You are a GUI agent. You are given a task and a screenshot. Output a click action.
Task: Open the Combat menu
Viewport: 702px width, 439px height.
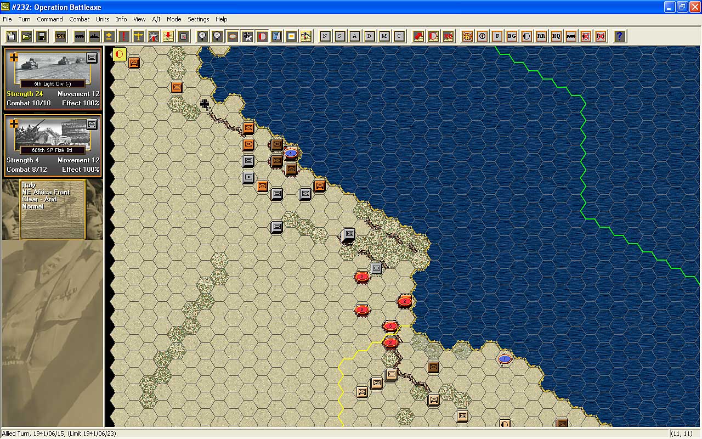point(80,19)
